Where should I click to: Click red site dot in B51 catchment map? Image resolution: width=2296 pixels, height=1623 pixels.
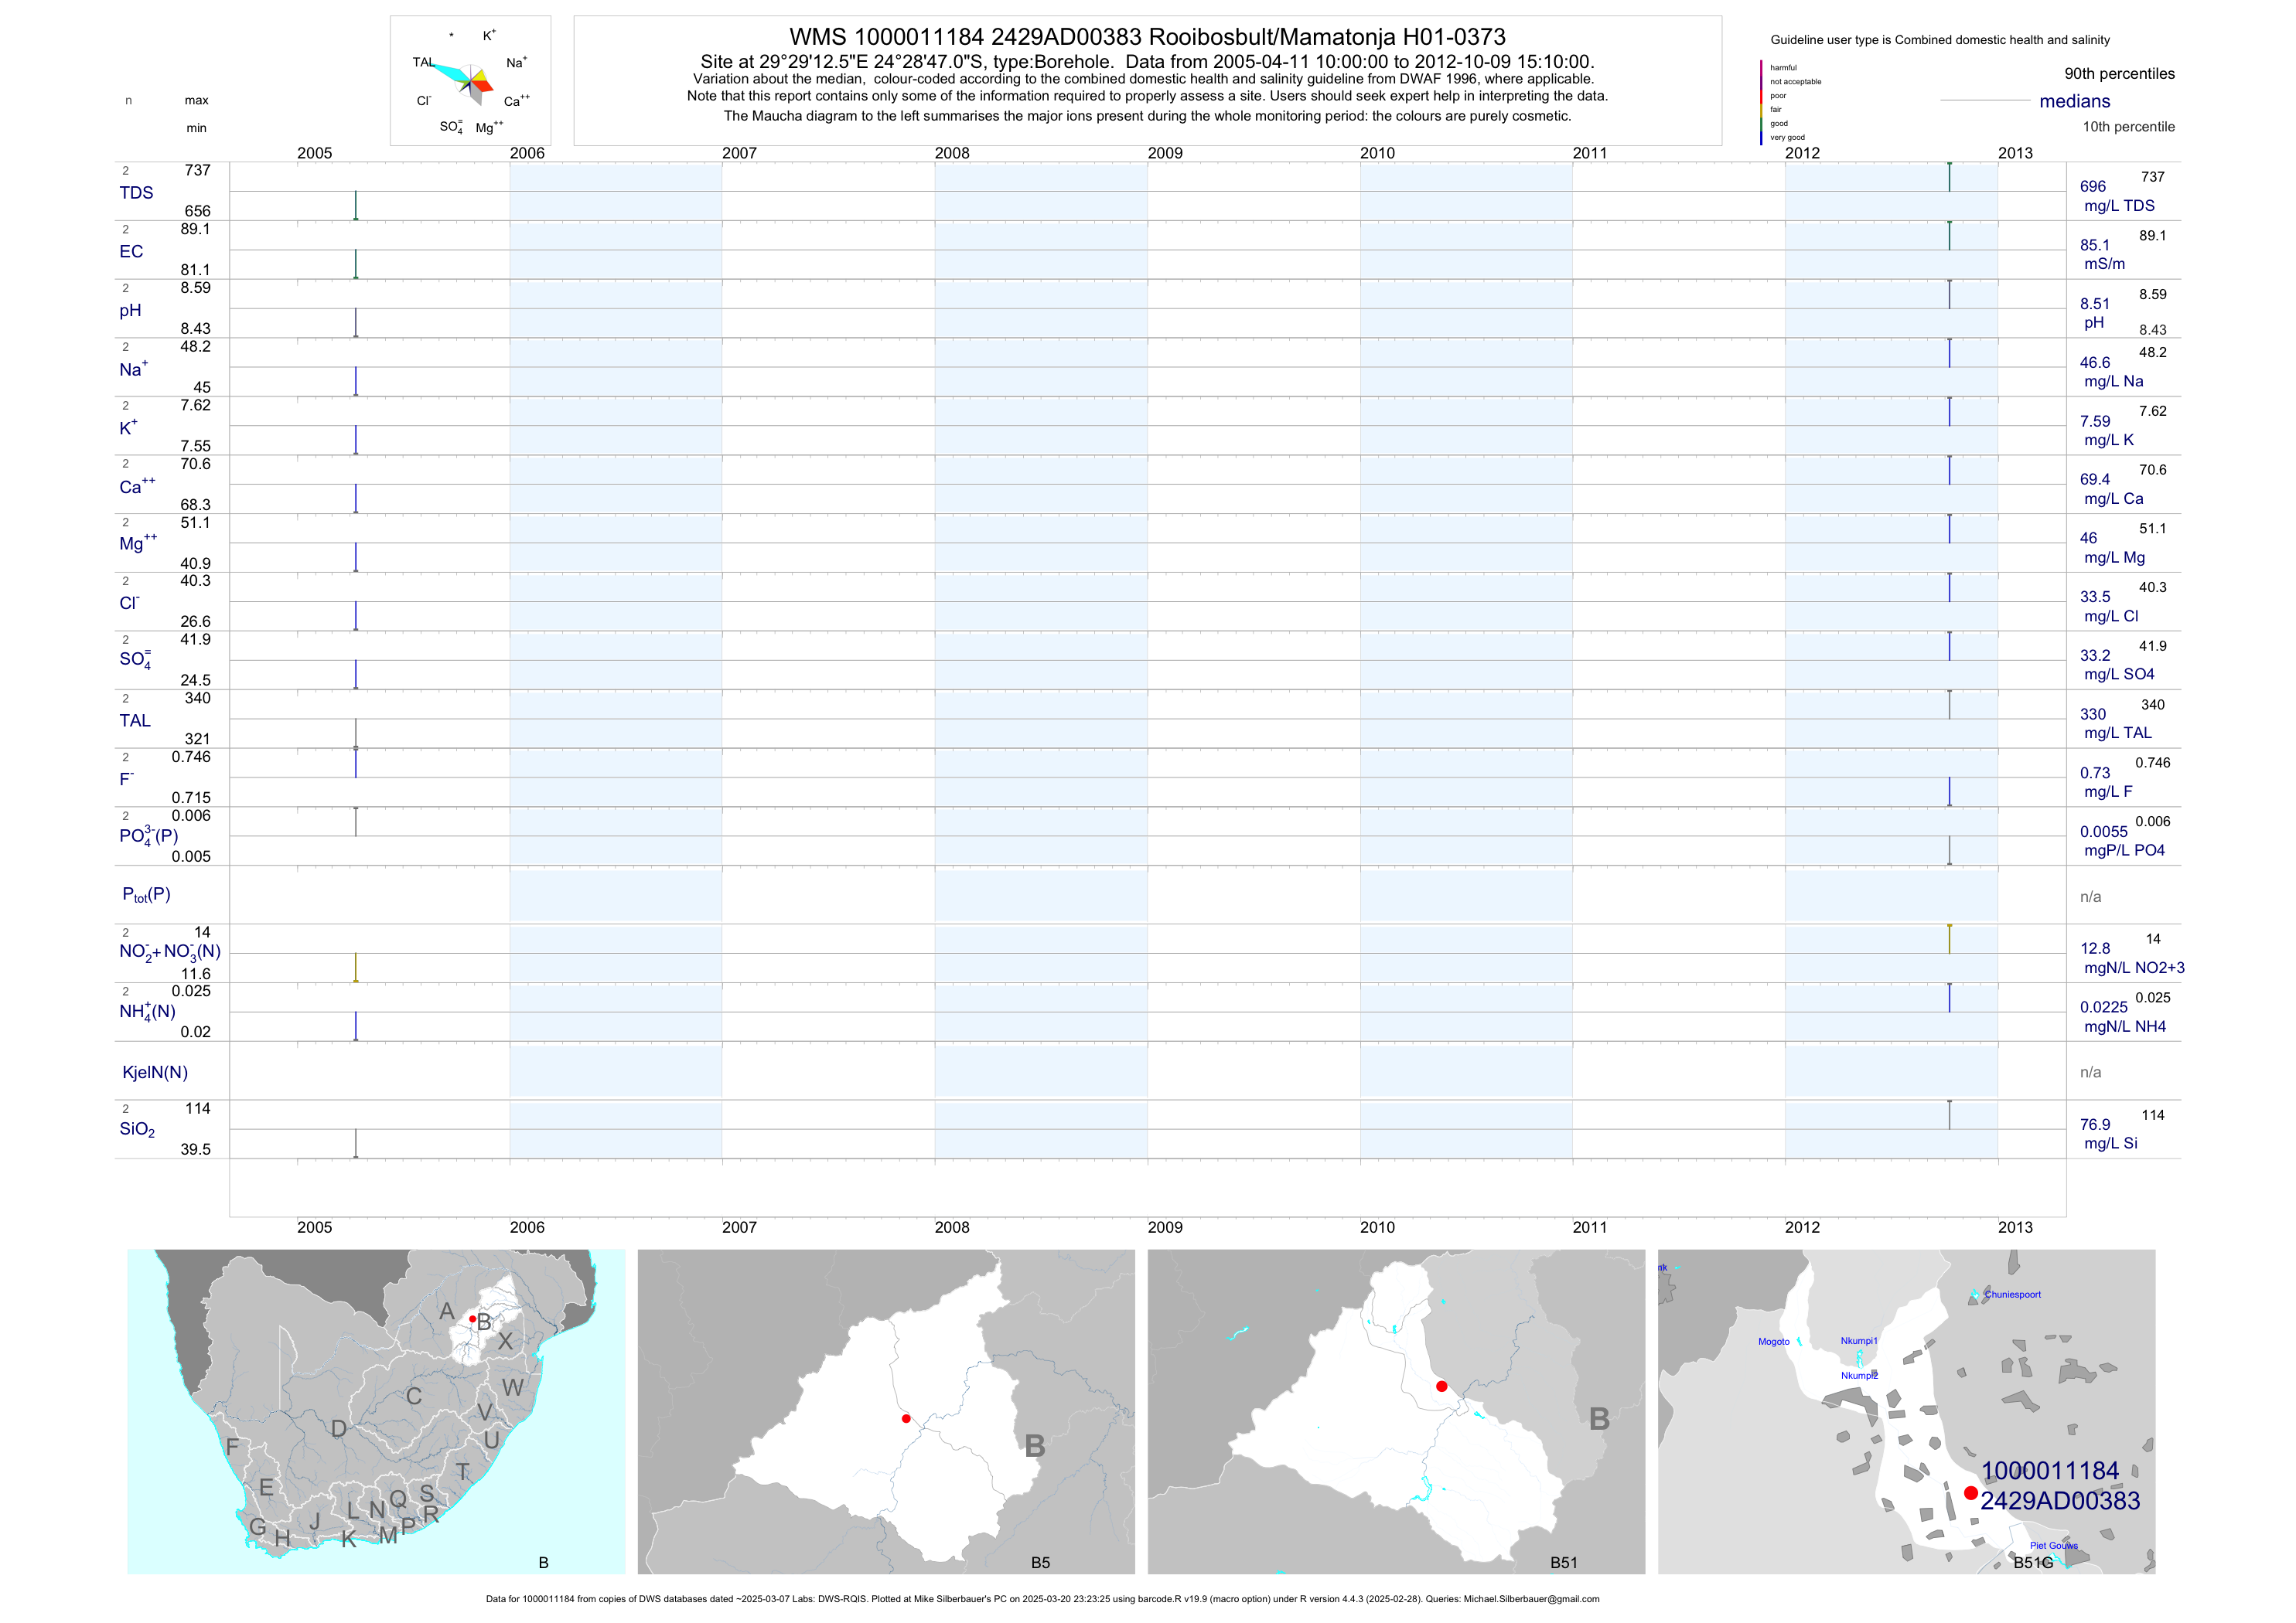[1441, 1387]
